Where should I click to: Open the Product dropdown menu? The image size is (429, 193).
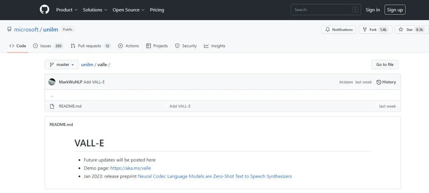coord(67,10)
